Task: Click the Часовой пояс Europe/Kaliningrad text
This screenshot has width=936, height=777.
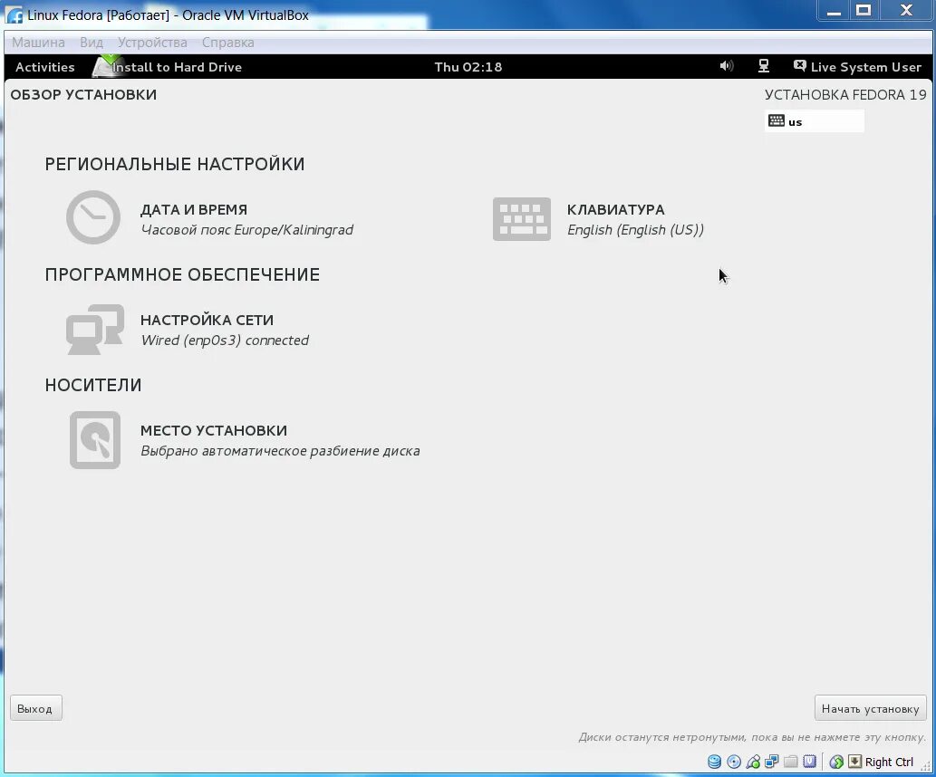Action: click(247, 230)
